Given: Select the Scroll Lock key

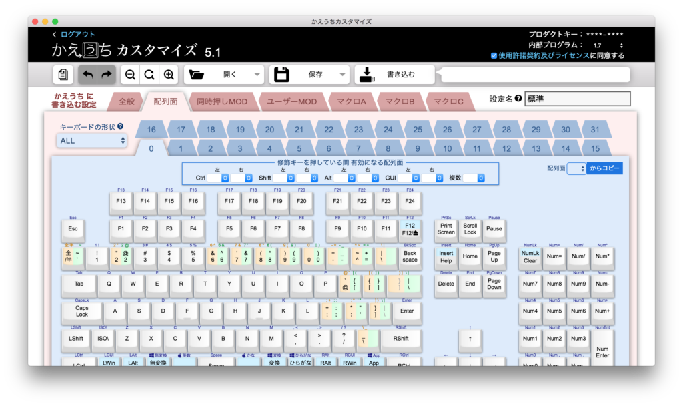Looking at the screenshot, I should (x=470, y=229).
